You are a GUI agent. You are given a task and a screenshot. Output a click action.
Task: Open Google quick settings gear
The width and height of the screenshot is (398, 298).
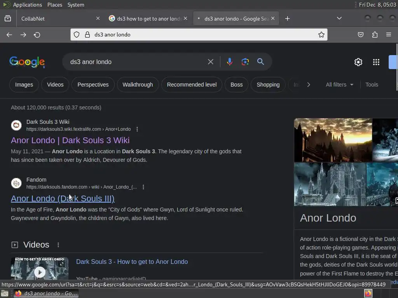(x=358, y=62)
